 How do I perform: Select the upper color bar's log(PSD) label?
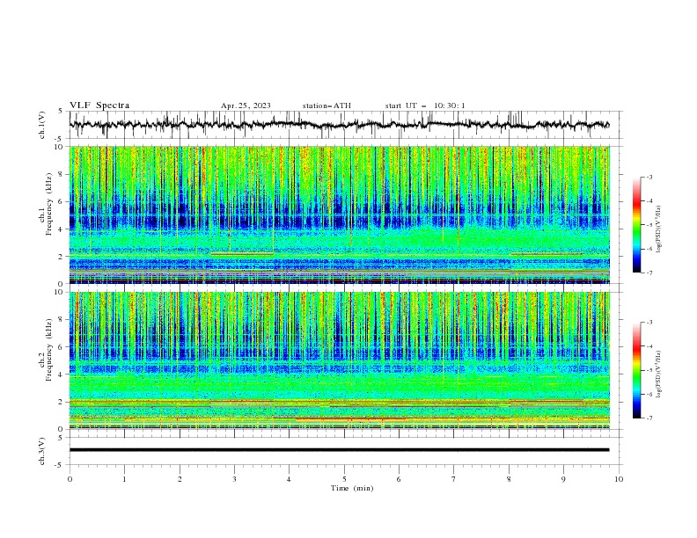point(658,229)
